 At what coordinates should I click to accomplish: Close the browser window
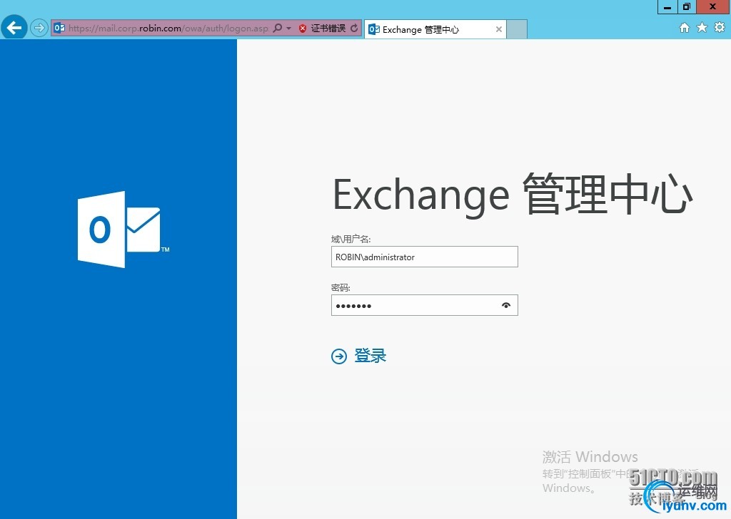click(x=713, y=7)
